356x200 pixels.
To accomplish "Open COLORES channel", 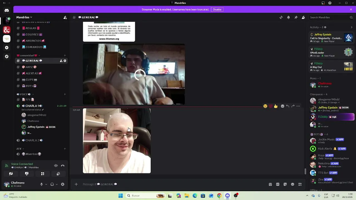I will pos(41,34).
